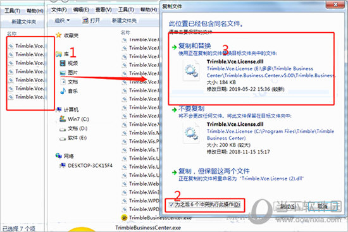This screenshot has height=232, width=348.
Task: Close the 复制文件 dialog window
Action: tap(335, 4)
